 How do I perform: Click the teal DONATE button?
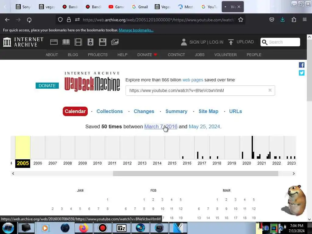[47, 86]
